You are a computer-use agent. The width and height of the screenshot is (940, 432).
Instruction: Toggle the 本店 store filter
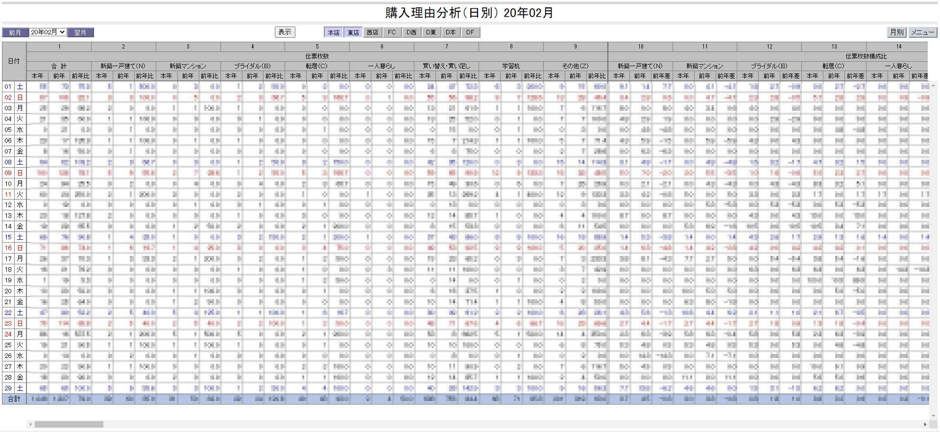pos(334,32)
